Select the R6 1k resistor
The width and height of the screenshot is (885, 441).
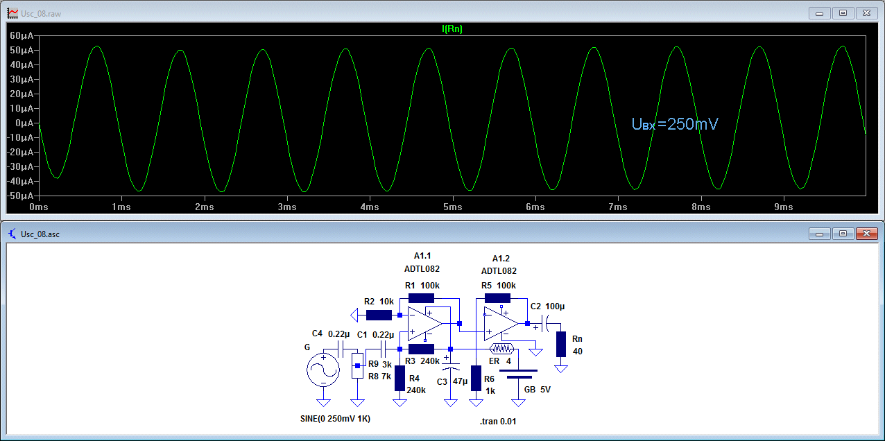click(x=476, y=379)
